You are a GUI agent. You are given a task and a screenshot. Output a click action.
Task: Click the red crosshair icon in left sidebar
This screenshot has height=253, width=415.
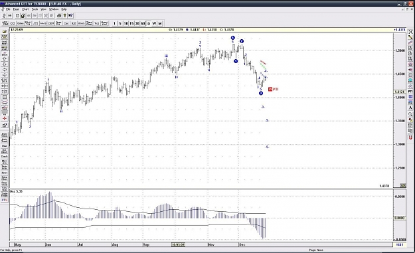tap(5, 119)
